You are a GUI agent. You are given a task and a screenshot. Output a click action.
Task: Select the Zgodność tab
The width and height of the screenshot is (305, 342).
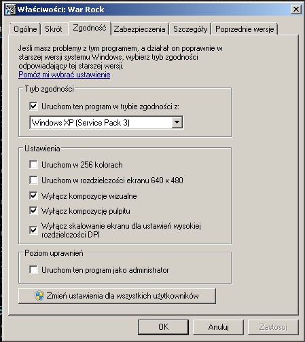(x=90, y=28)
